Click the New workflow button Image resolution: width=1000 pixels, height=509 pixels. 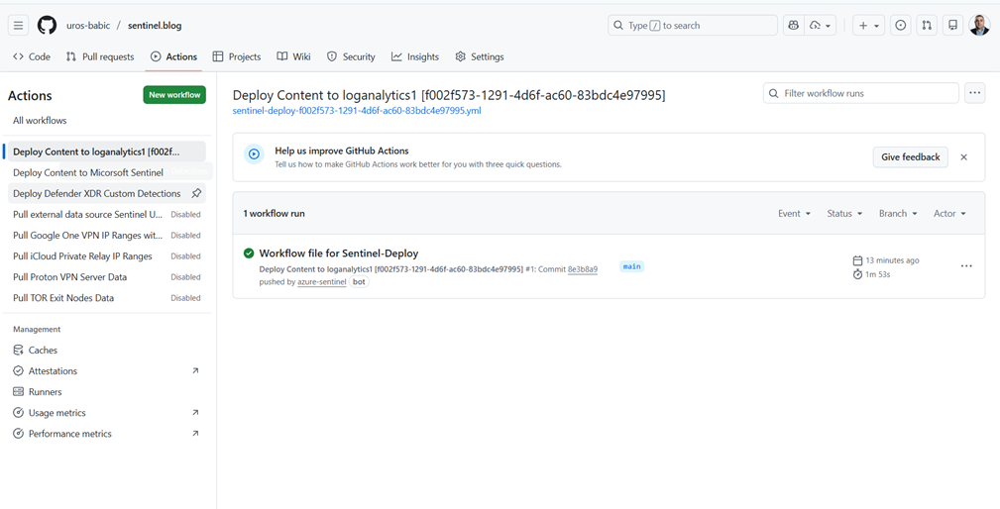click(174, 95)
